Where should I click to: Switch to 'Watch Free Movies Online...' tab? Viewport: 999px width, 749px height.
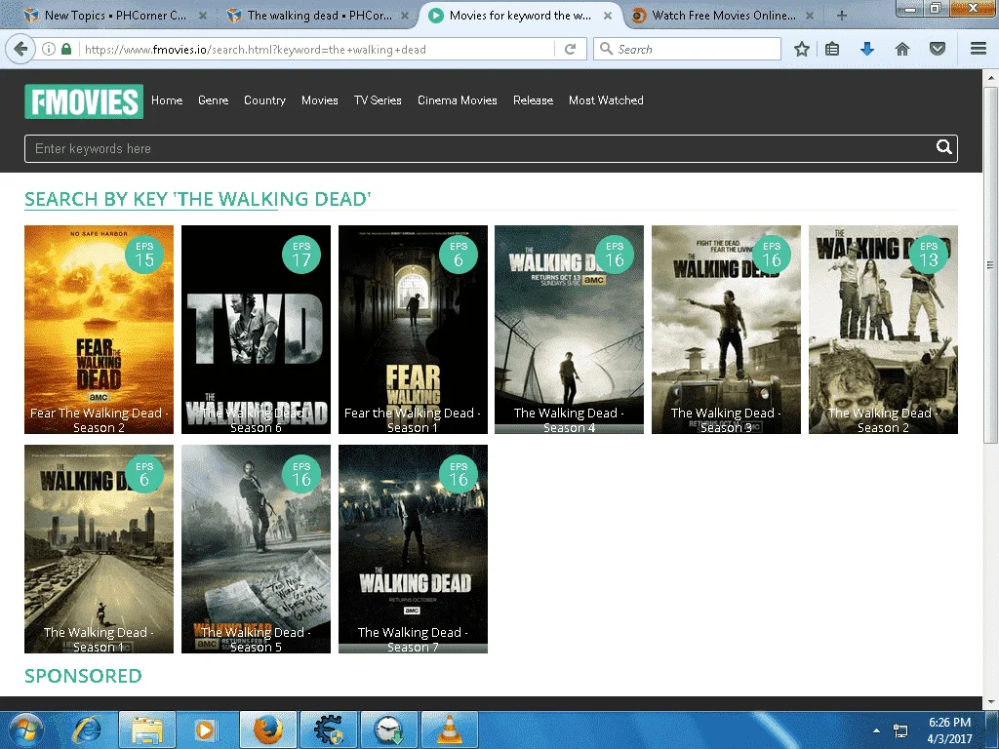724,16
